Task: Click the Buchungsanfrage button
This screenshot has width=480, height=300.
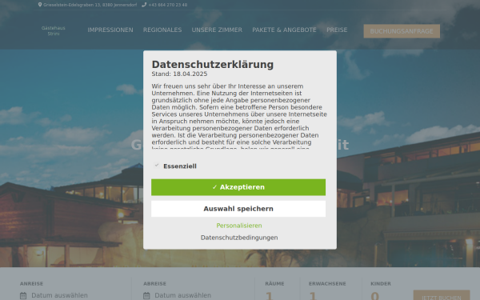Action: [x=402, y=31]
